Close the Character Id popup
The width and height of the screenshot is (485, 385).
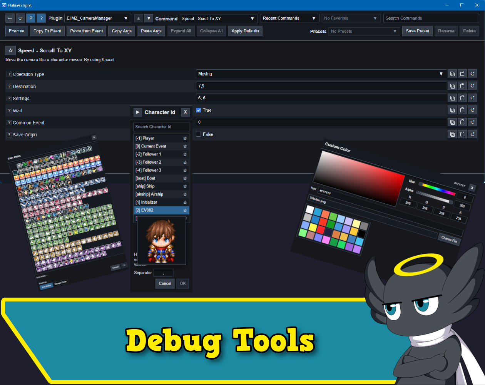pyautogui.click(x=185, y=112)
